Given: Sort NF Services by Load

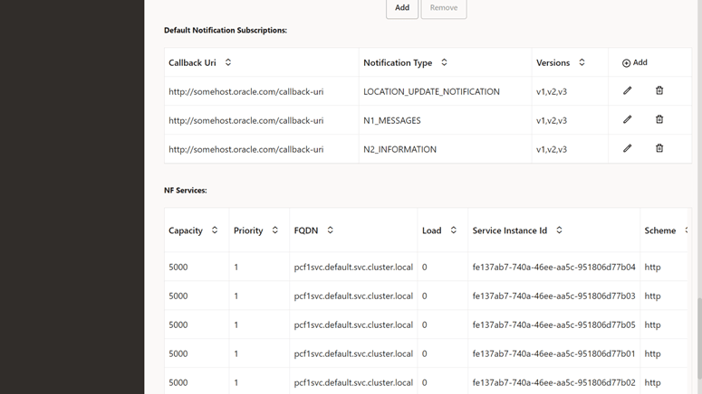Looking at the screenshot, I should click(x=454, y=230).
